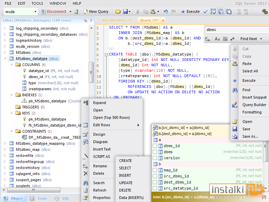269x202 pixels.
Task: Switch to the SQL tab at bottom
Action: [x=62, y=198]
